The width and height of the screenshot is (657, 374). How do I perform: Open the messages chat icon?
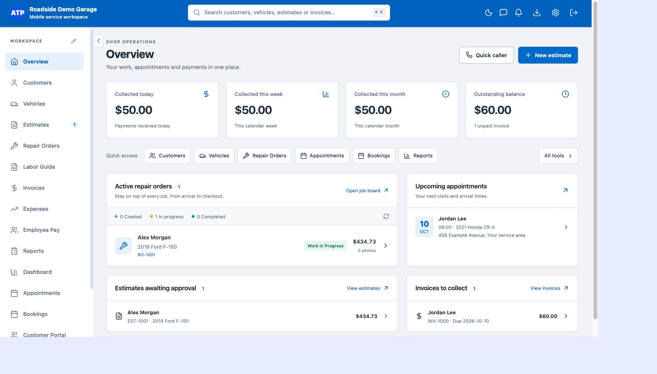tap(503, 13)
